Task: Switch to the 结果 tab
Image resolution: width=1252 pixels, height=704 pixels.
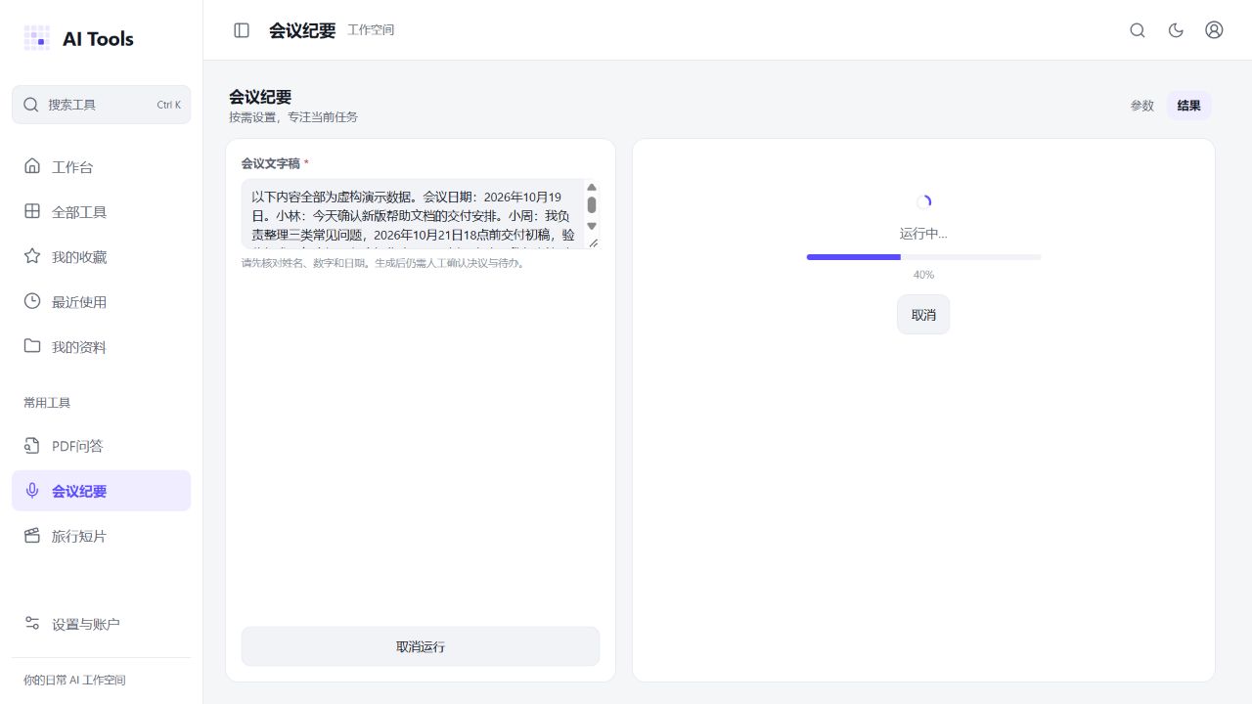Action: click(x=1189, y=106)
